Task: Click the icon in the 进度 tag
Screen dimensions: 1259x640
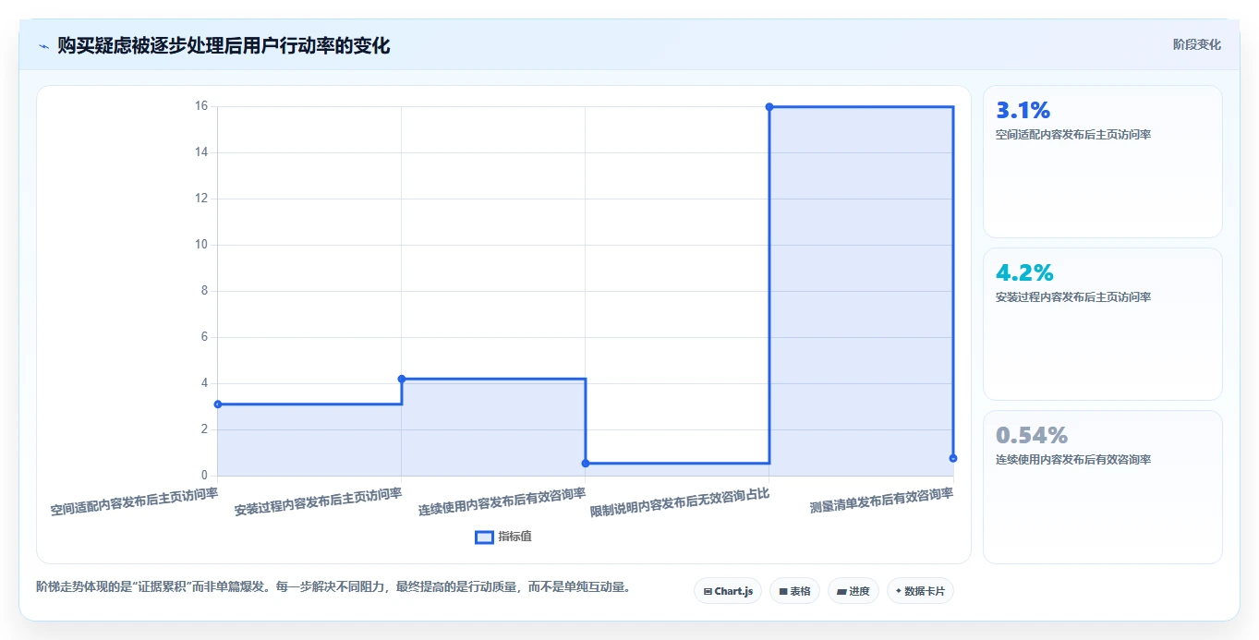Action: coord(841,591)
